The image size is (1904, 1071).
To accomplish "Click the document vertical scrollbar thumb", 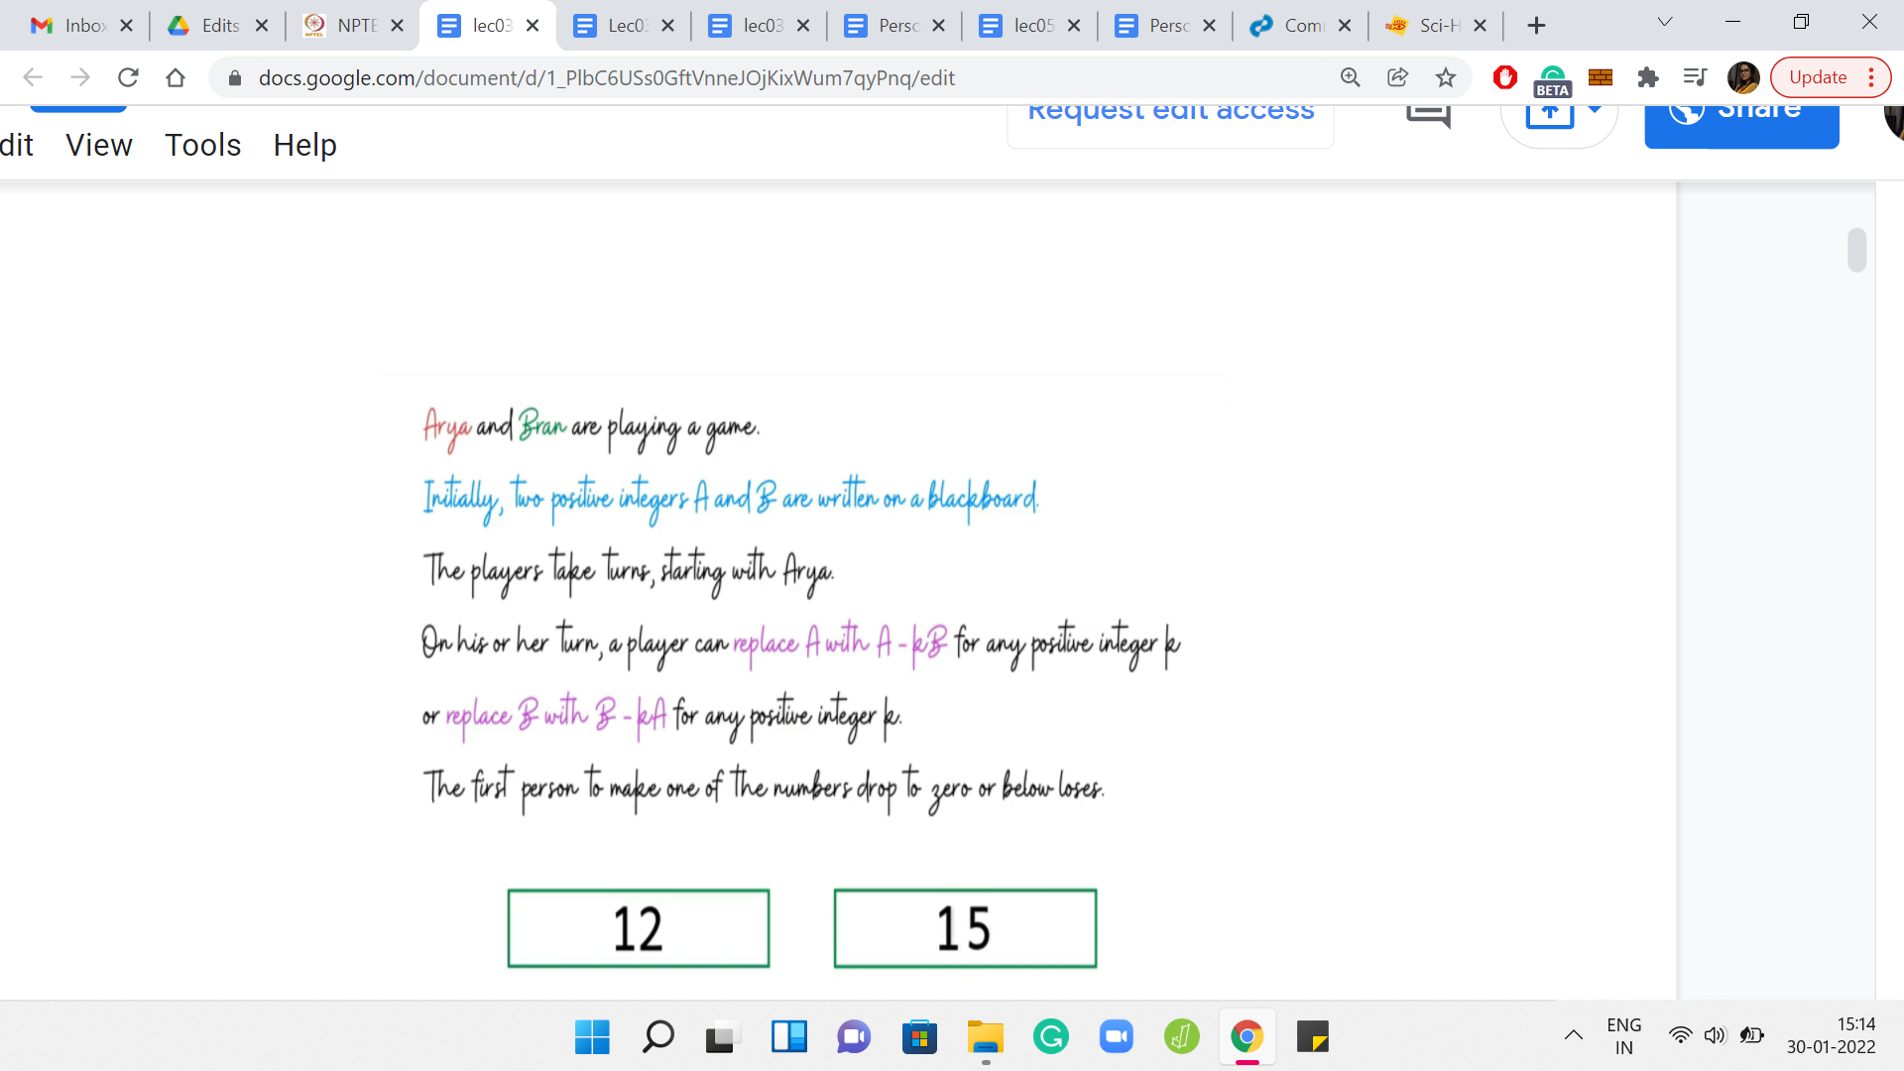I will (1856, 250).
